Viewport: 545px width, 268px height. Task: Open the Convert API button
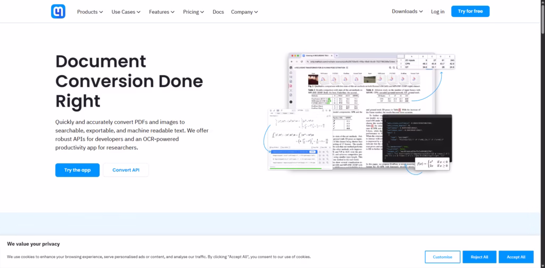[126, 170]
